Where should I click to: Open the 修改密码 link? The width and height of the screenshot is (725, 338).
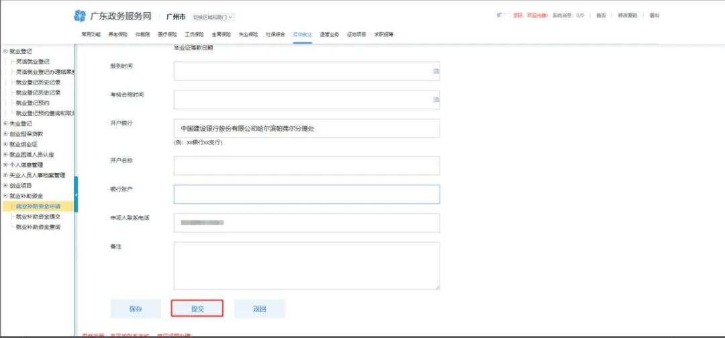pyautogui.click(x=628, y=15)
